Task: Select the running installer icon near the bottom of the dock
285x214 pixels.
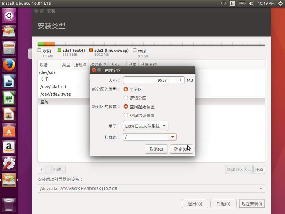Action: tap(9, 180)
